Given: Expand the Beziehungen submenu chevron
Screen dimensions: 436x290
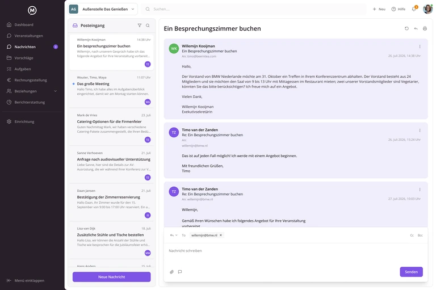Looking at the screenshot, I should click(55, 91).
